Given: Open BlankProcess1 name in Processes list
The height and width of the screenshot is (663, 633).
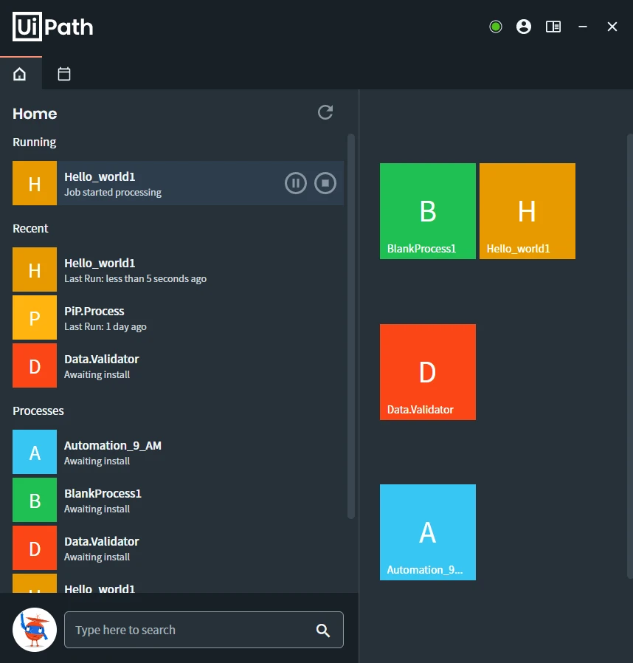Looking at the screenshot, I should tap(103, 493).
